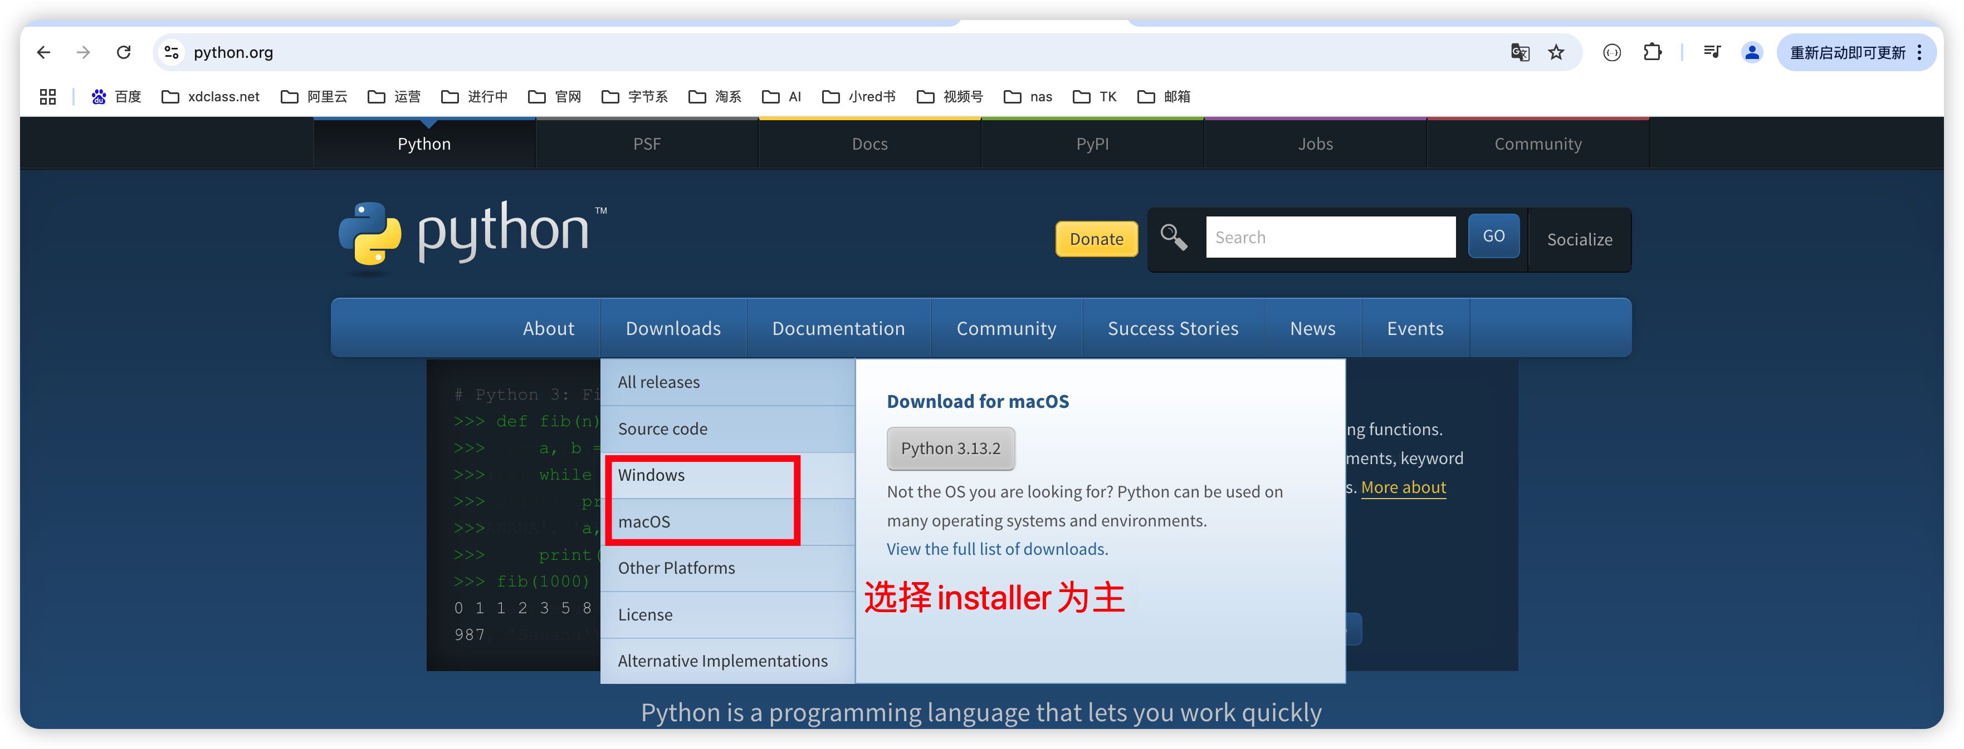Click the browser back arrow
Screen dimensions: 1964x749
(x=43, y=52)
